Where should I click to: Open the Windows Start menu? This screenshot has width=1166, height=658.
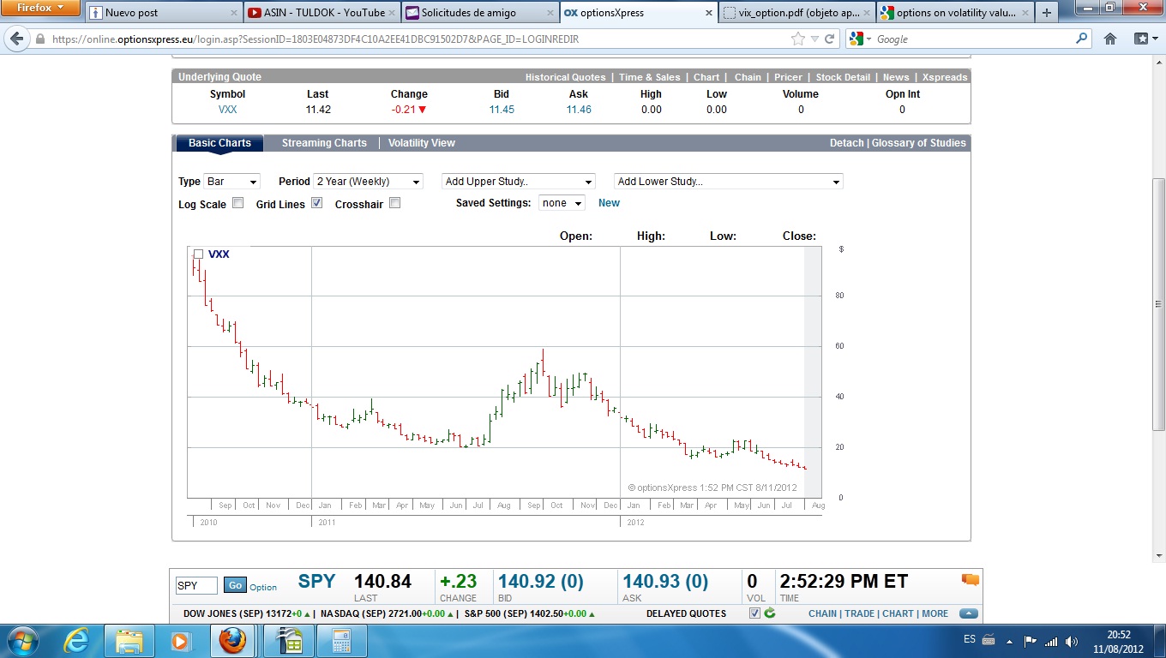[21, 641]
